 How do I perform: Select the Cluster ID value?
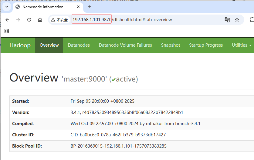[x=118, y=135]
